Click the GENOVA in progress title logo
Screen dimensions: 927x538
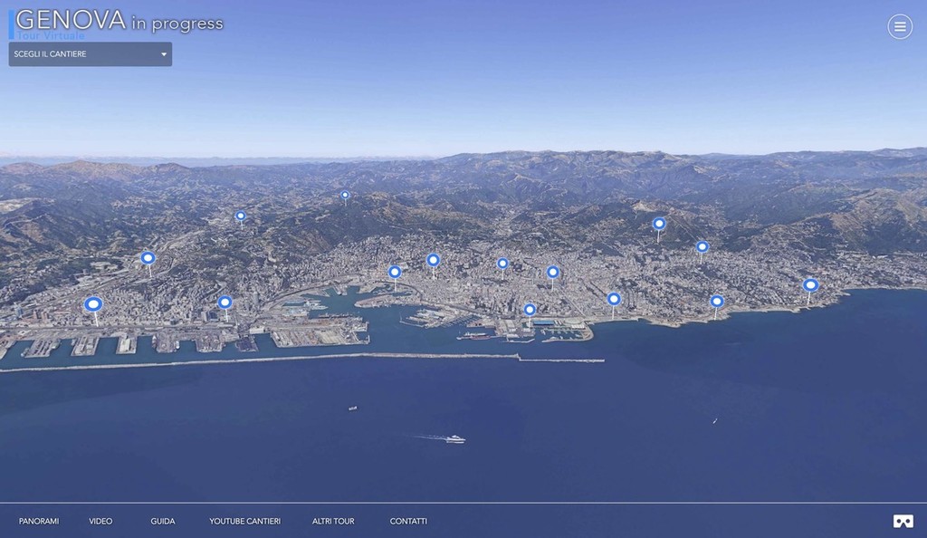119,22
